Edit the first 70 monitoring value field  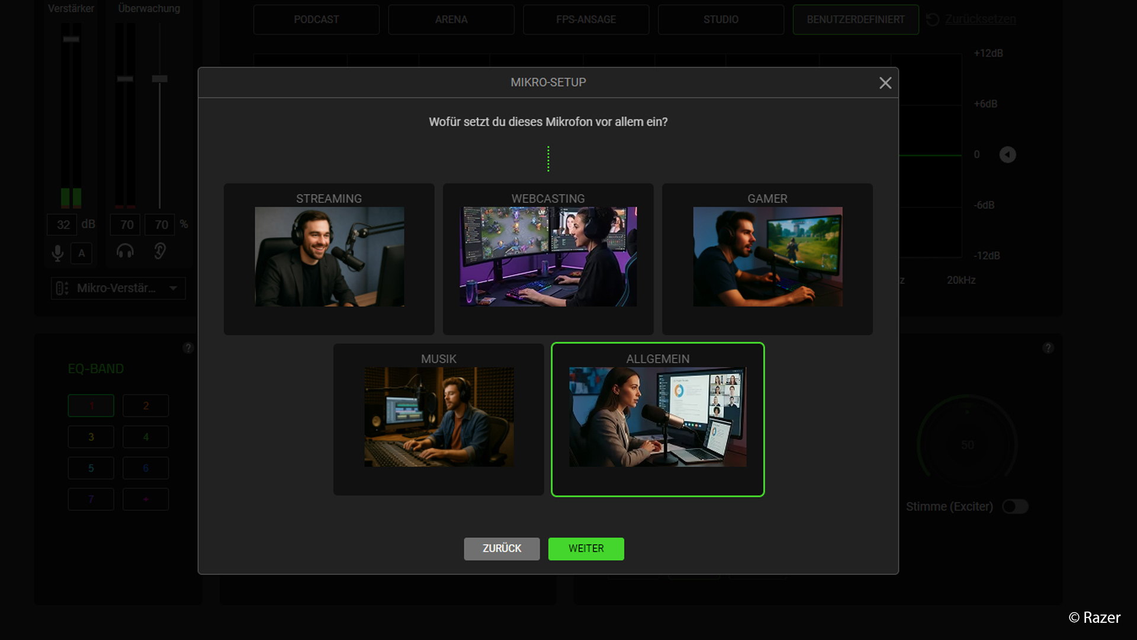click(x=126, y=225)
